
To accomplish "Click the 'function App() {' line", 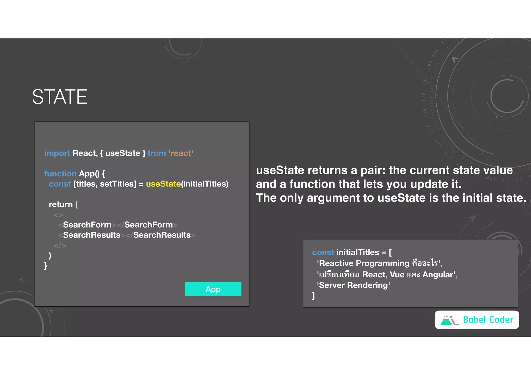I will point(74,174).
